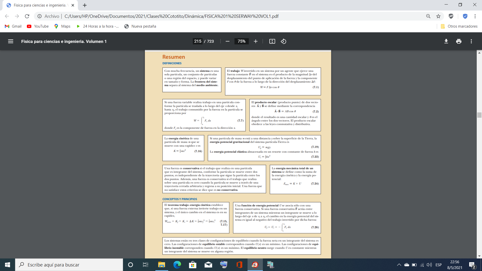Zoom out with the minus button
Viewport: 482px width, 271px height.
click(227, 41)
